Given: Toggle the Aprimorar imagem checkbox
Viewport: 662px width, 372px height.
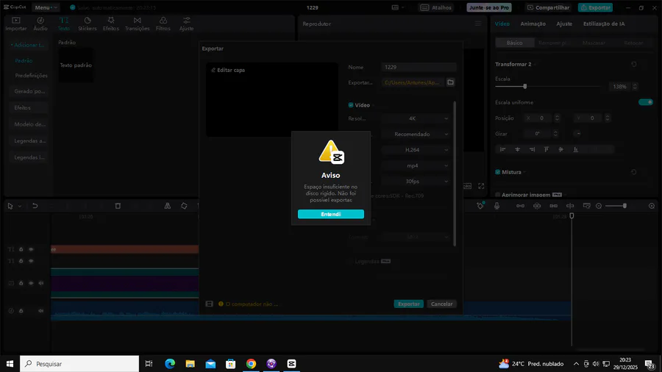Looking at the screenshot, I should [x=498, y=195].
